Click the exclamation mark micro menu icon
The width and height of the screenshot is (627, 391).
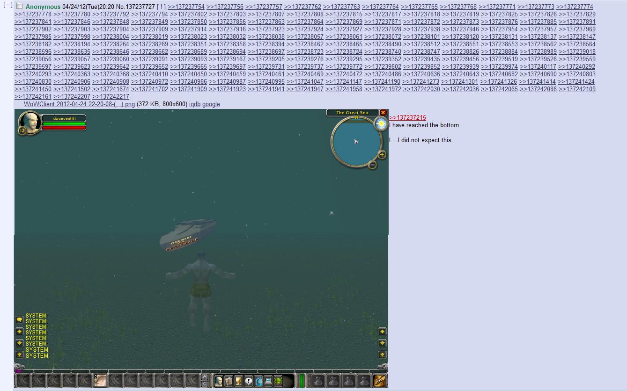(x=248, y=381)
